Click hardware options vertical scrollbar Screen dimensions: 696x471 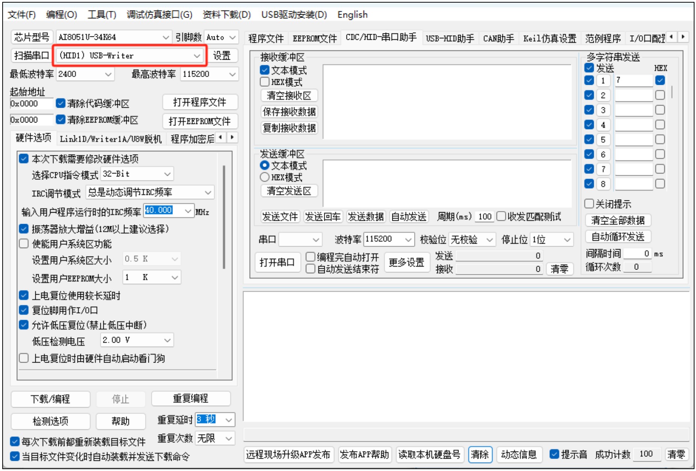(224, 218)
